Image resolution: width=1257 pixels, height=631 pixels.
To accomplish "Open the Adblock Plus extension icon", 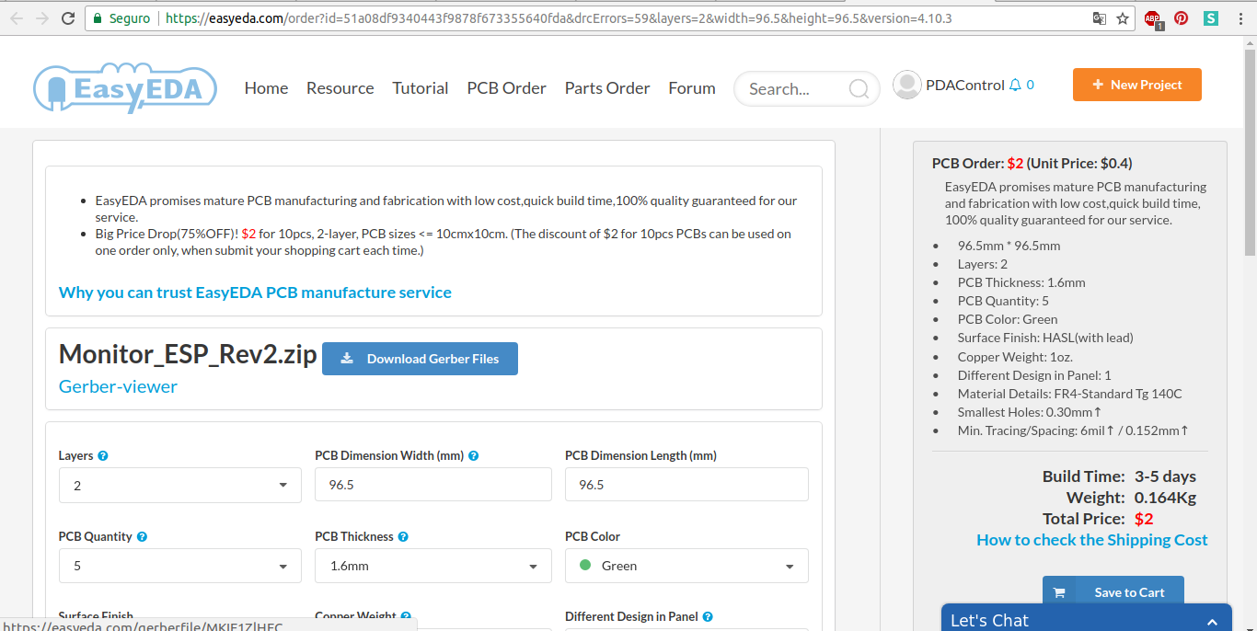I will (x=1153, y=18).
